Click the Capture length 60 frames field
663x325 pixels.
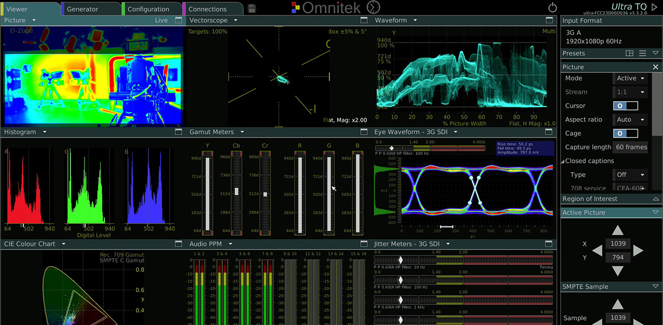pyautogui.click(x=631, y=147)
